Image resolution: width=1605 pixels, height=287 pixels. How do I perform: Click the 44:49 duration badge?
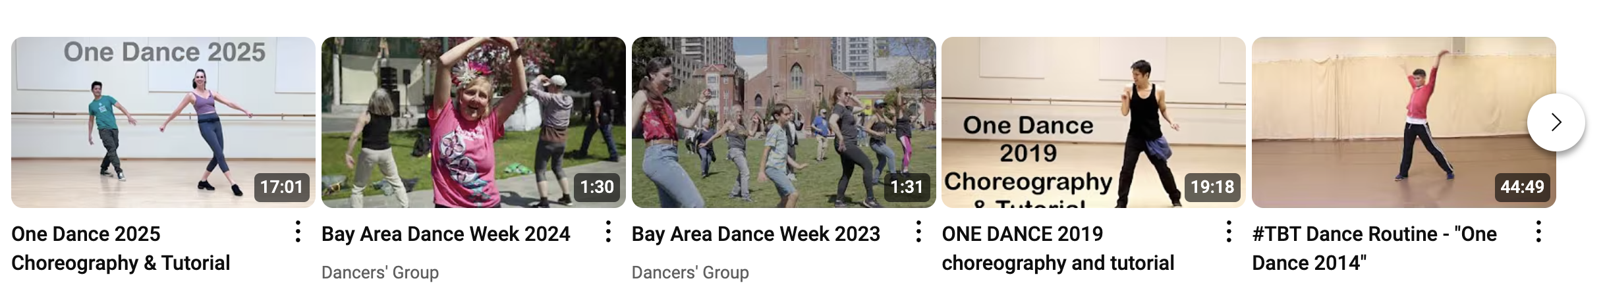tap(1522, 187)
